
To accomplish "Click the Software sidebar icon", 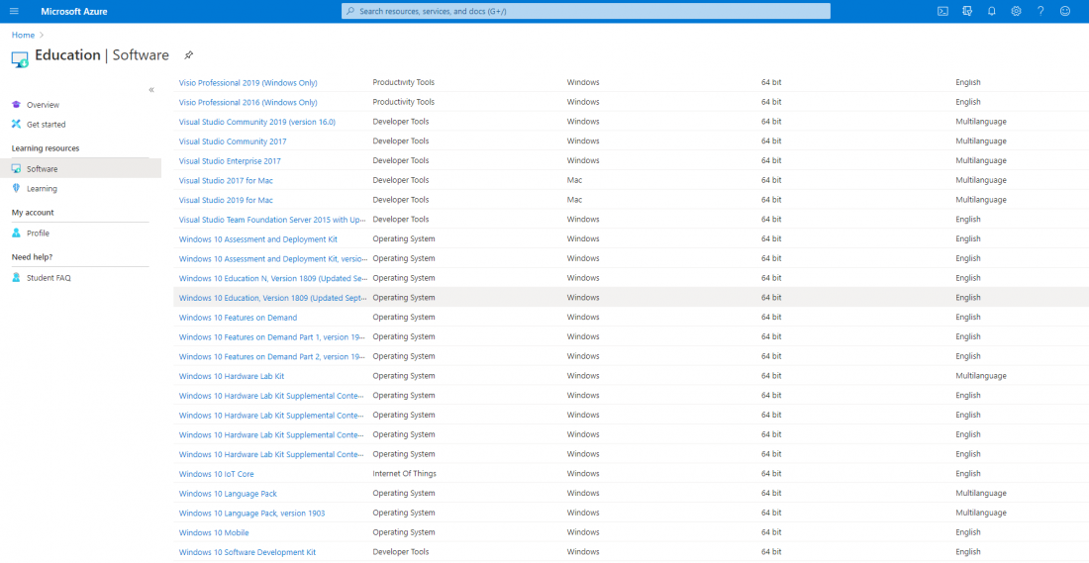I will click(16, 168).
